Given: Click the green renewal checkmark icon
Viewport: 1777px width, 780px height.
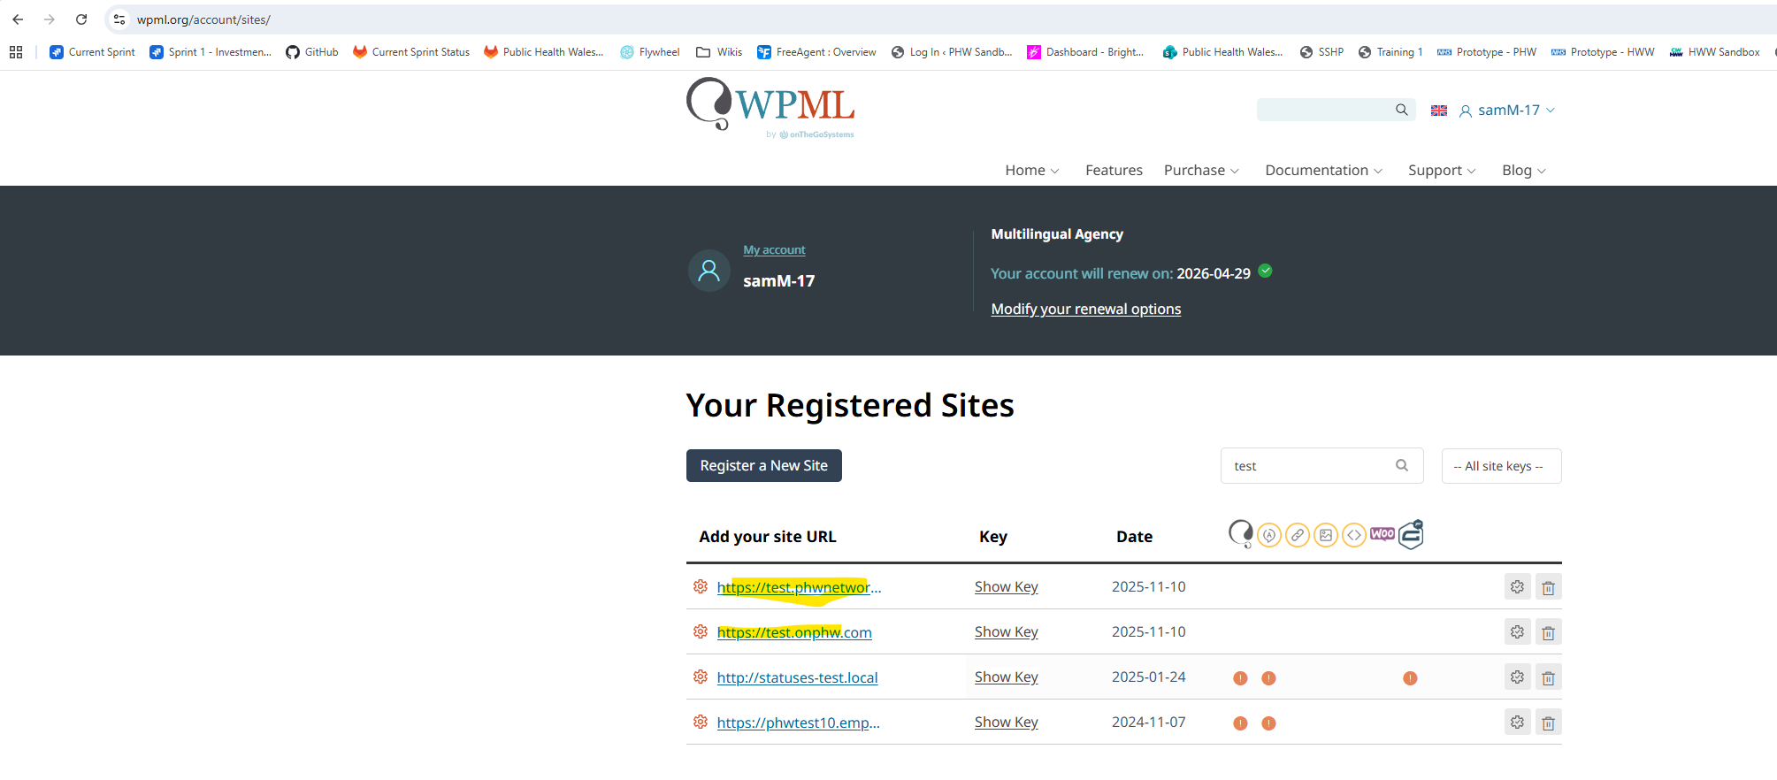Looking at the screenshot, I should tap(1266, 271).
